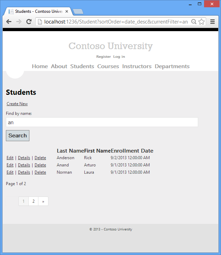Open the About menu item
221x255 pixels.
coord(59,66)
